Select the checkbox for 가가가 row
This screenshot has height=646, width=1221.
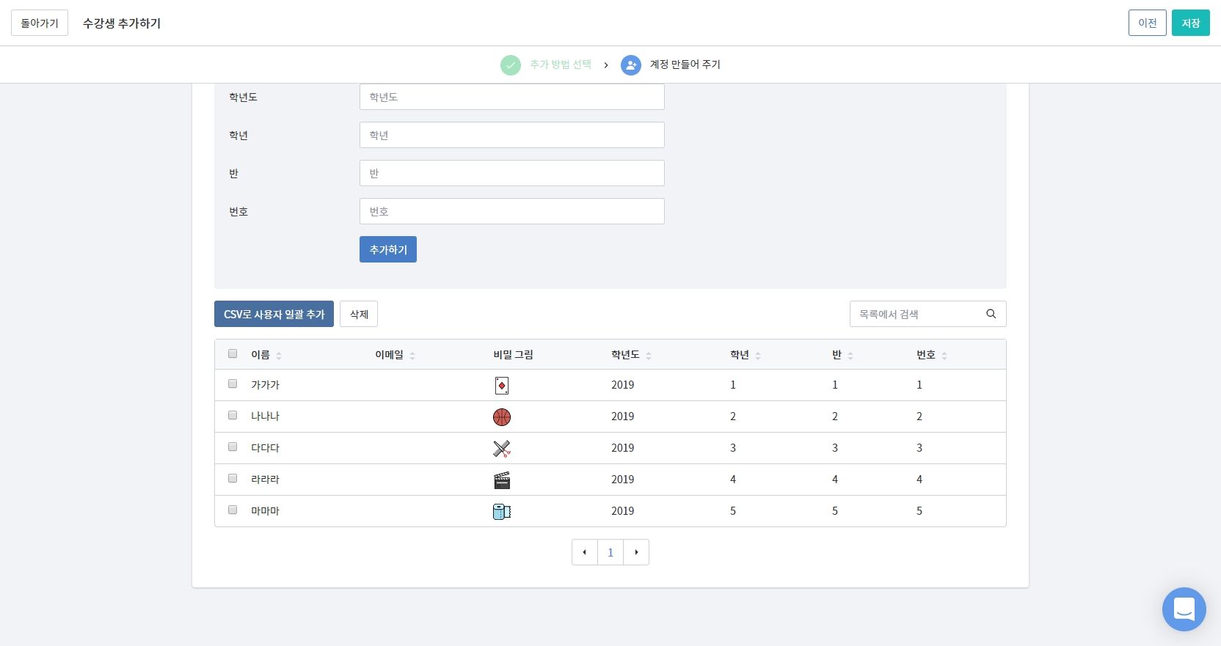click(233, 383)
